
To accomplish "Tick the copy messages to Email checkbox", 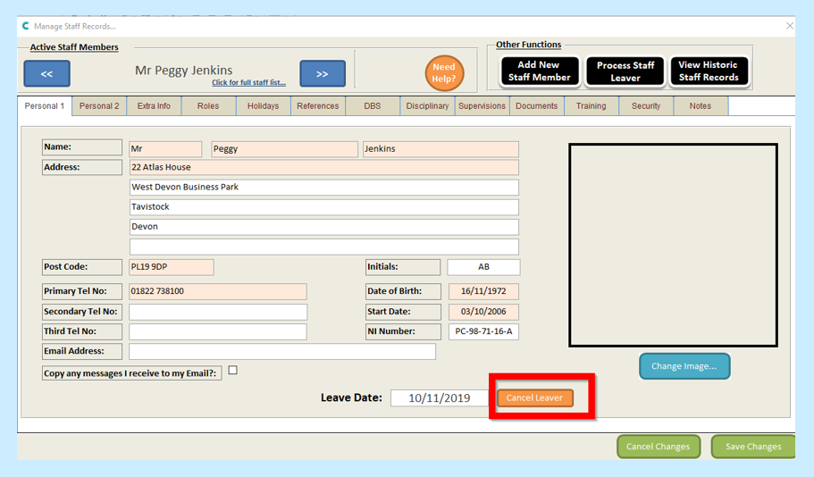I will pyautogui.click(x=233, y=371).
